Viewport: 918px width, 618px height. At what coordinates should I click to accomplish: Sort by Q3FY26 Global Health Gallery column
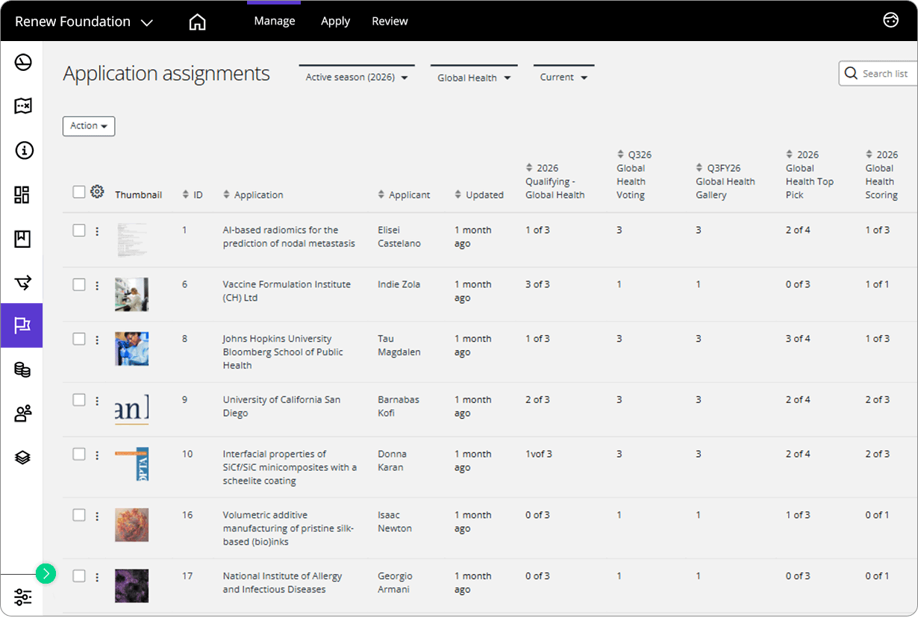tap(725, 181)
